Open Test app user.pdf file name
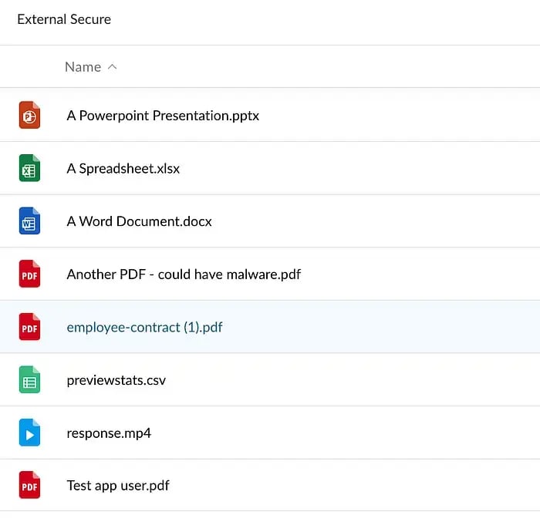 tap(118, 486)
